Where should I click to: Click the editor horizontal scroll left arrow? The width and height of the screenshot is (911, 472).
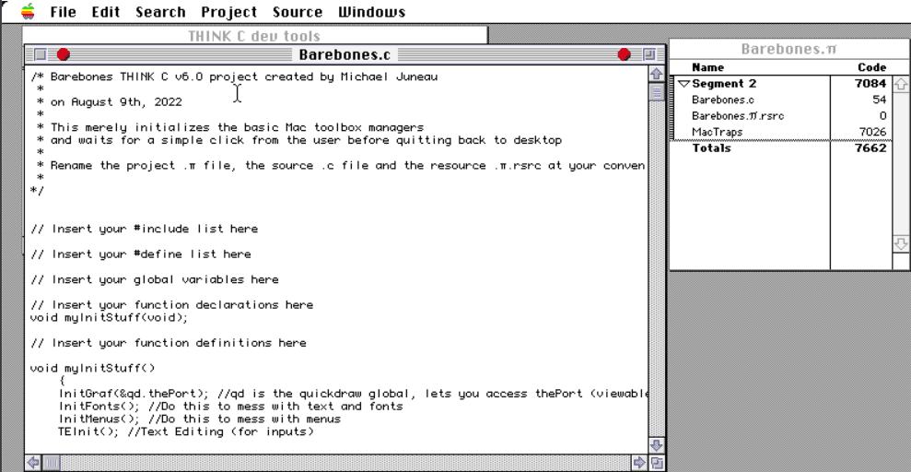point(33,463)
